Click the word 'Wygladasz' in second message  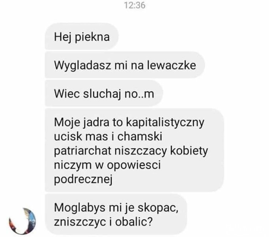tap(82, 66)
